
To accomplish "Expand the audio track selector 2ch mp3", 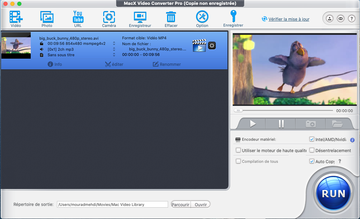I will (x=114, y=49).
